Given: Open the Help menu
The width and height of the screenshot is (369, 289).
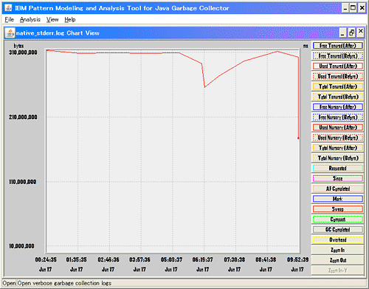Looking at the screenshot, I should (x=70, y=19).
